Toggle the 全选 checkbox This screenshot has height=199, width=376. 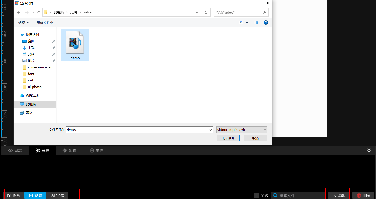click(x=256, y=195)
